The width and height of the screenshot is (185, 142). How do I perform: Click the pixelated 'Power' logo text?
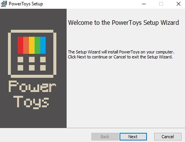(32, 86)
